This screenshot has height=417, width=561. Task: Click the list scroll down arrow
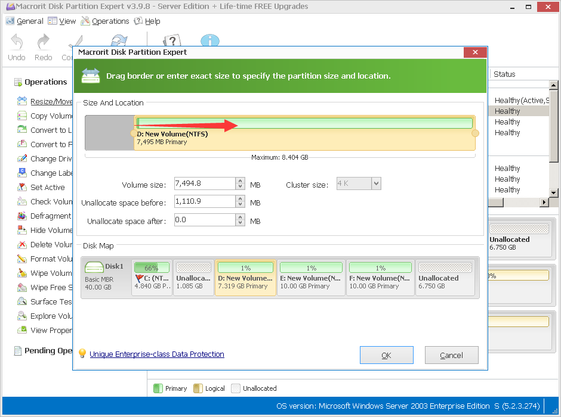(x=553, y=193)
